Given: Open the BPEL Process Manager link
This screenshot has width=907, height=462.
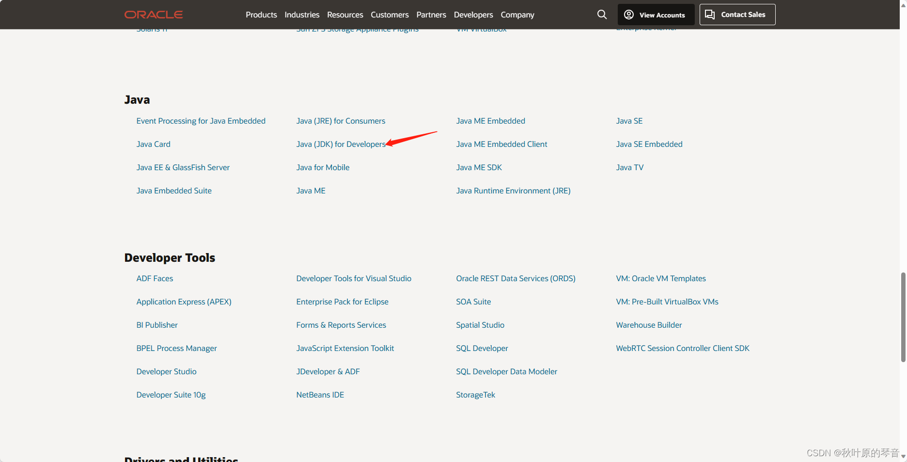Looking at the screenshot, I should click(x=177, y=348).
